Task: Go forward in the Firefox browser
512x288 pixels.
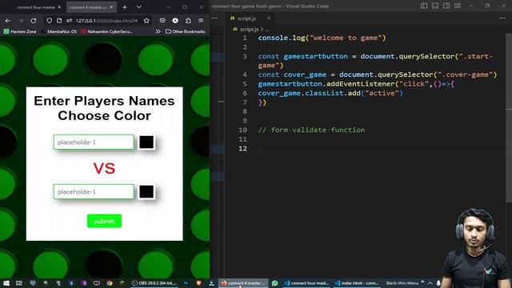Action: click(x=21, y=21)
